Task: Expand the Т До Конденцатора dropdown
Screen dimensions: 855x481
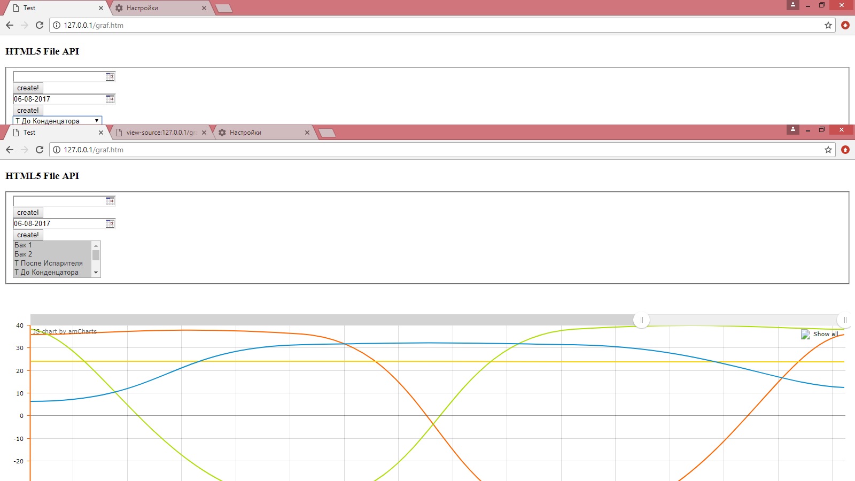Action: (x=57, y=121)
